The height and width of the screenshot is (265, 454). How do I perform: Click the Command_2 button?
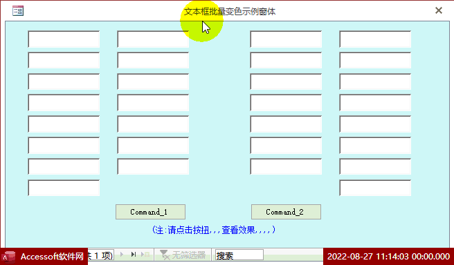pyautogui.click(x=286, y=212)
